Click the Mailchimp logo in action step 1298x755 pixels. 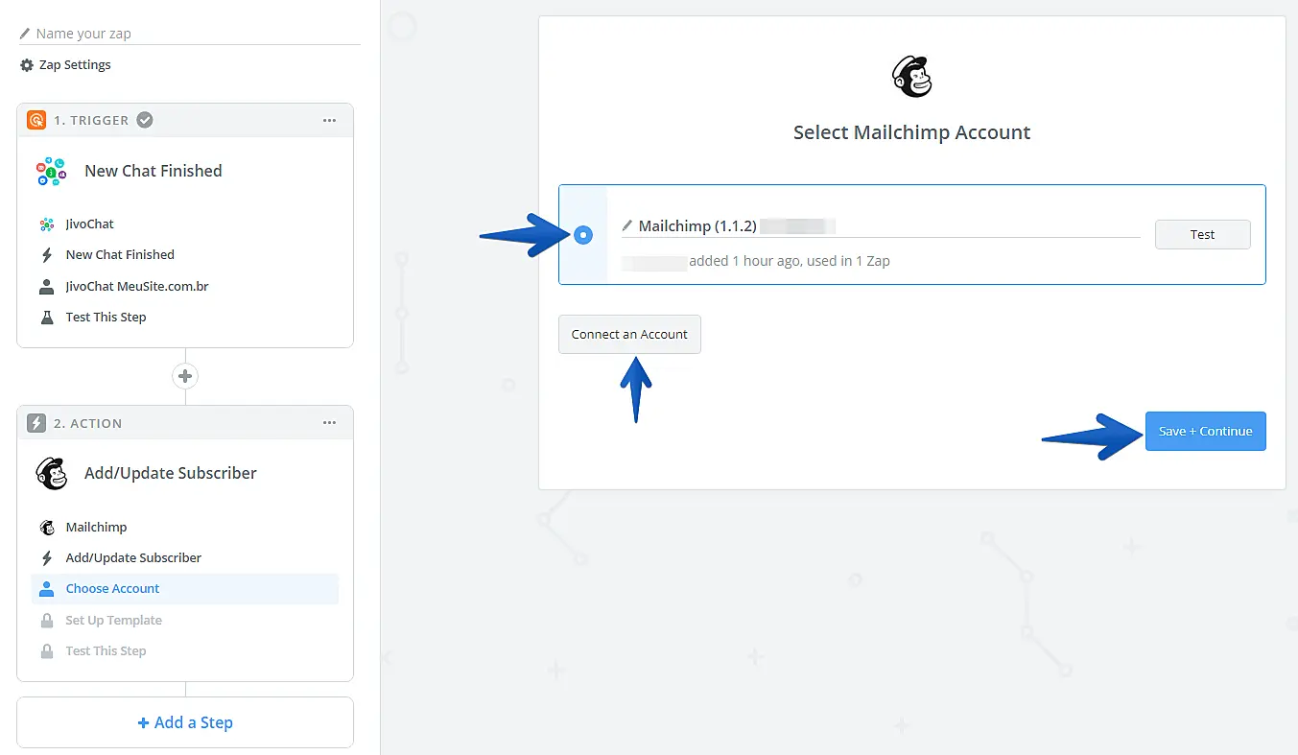(51, 473)
